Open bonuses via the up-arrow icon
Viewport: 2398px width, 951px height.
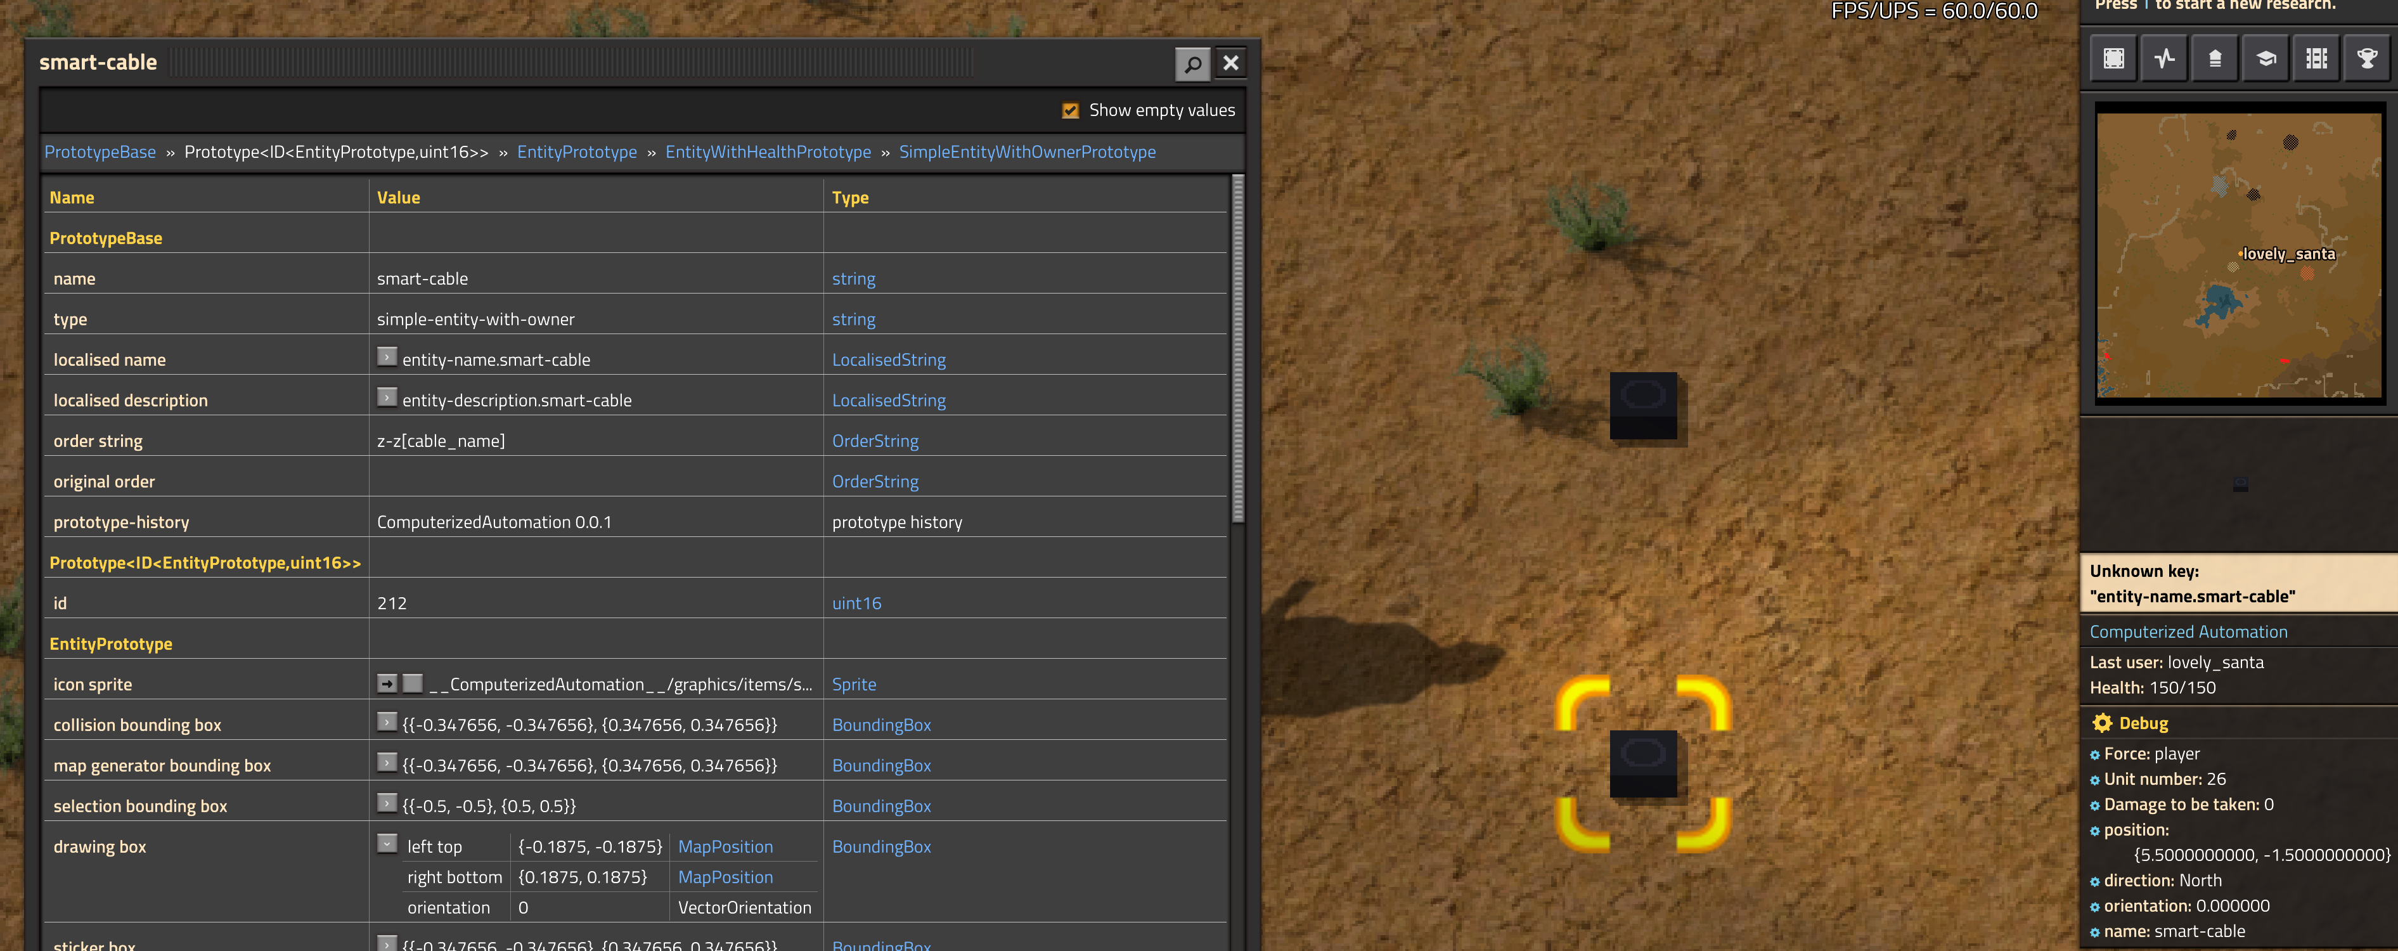tap(2215, 59)
